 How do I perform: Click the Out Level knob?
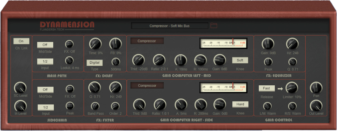(x=316, y=105)
